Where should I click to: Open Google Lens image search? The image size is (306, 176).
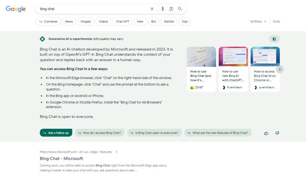point(171,9)
